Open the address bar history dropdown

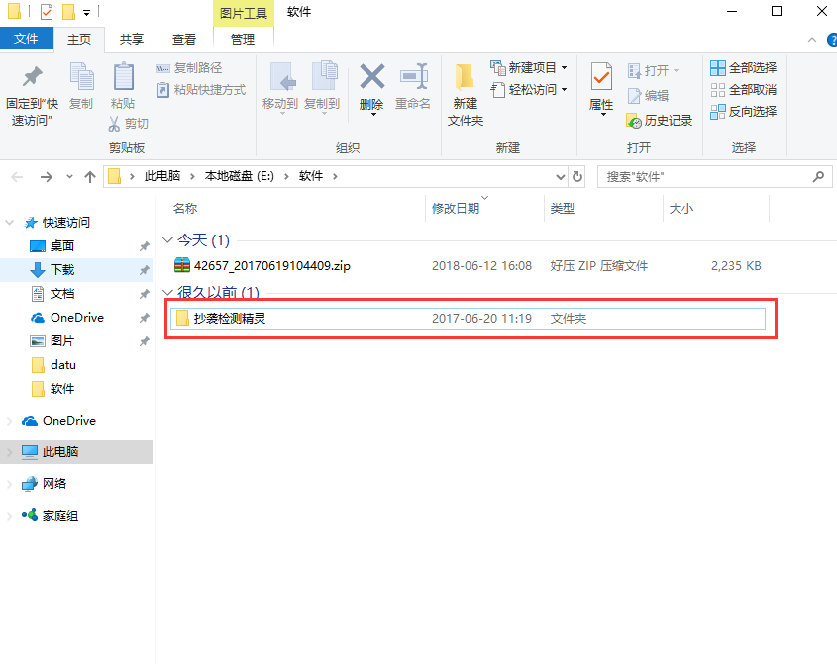click(560, 176)
